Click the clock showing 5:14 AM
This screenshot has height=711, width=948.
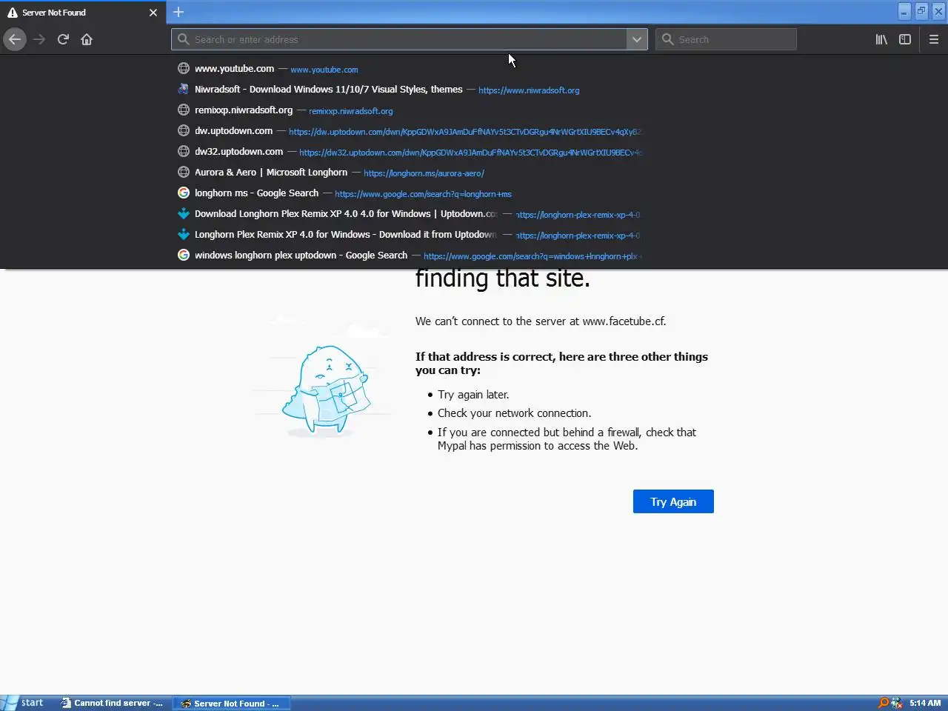(925, 703)
